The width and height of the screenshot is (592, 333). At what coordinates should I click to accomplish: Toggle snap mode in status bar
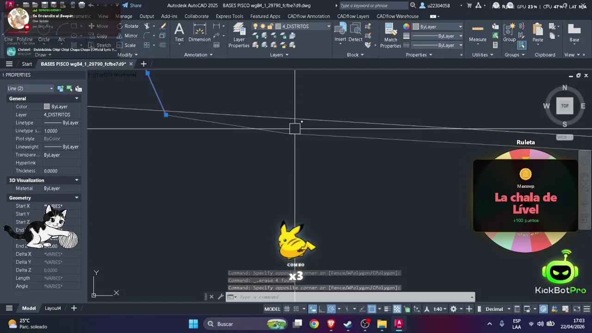[x=297, y=309]
